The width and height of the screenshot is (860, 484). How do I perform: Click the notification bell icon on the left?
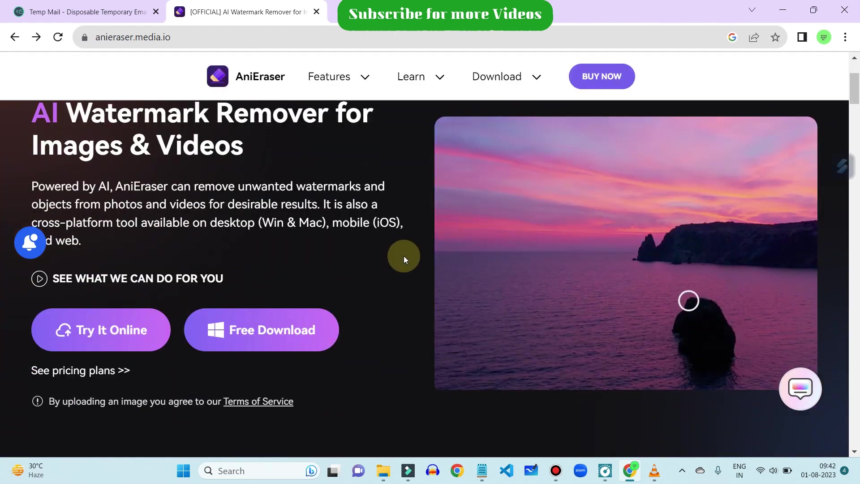(x=29, y=242)
